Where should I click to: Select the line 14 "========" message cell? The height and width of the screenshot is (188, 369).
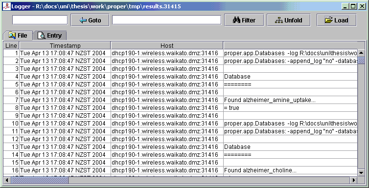click(x=290, y=155)
